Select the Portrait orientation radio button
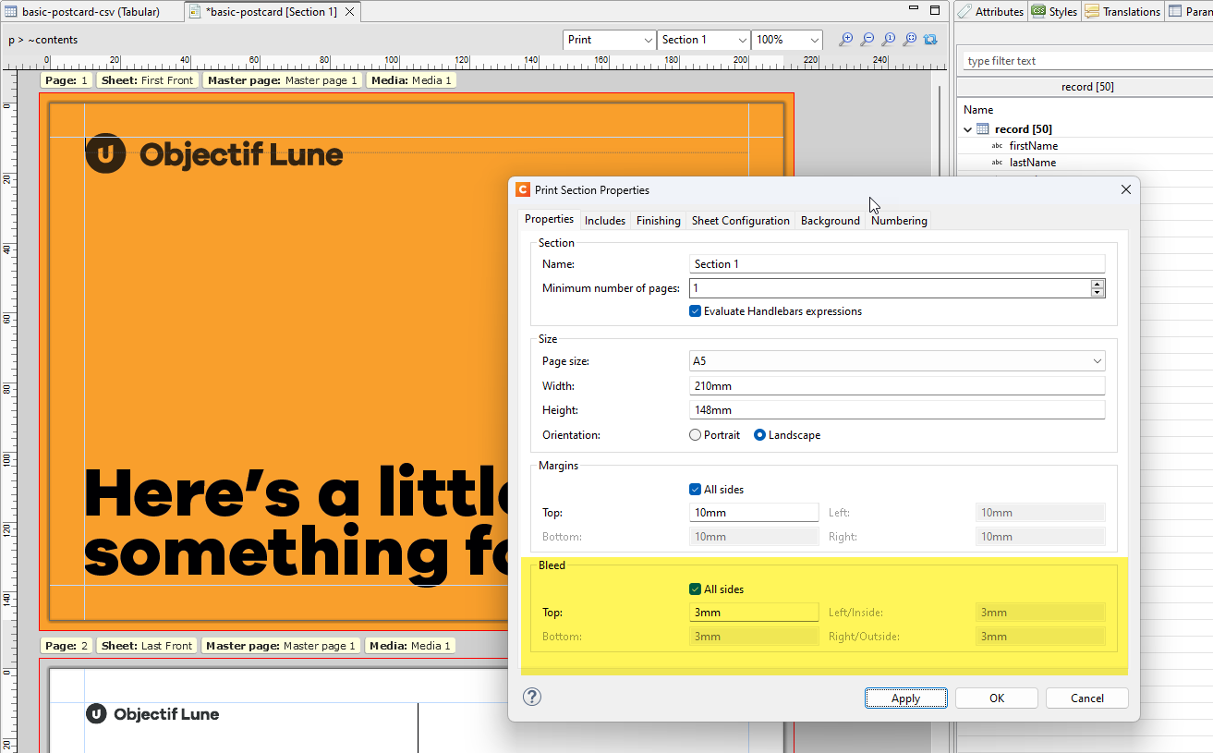The image size is (1213, 753). pos(696,435)
